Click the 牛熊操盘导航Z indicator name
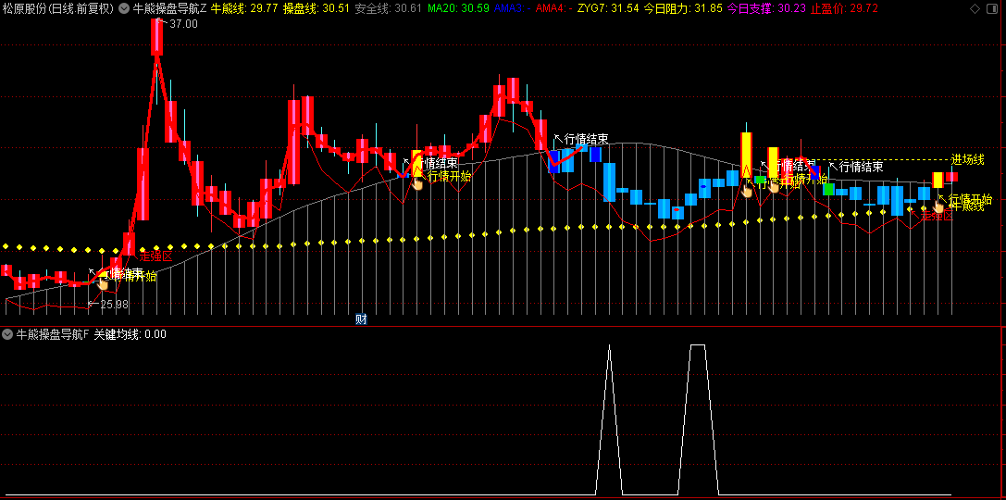 point(170,8)
